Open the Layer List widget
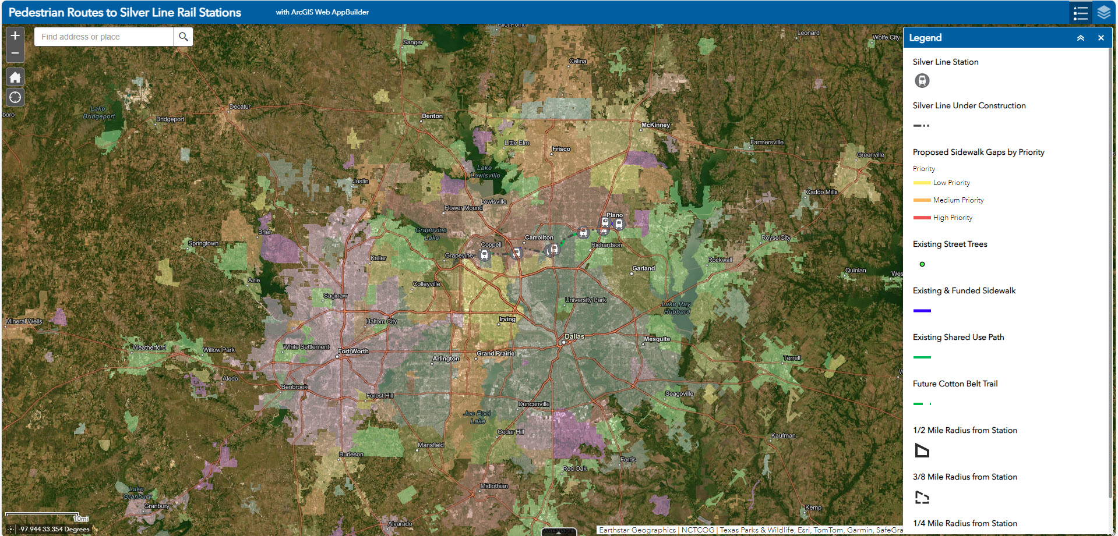The image size is (1118, 536). pos(1103,13)
